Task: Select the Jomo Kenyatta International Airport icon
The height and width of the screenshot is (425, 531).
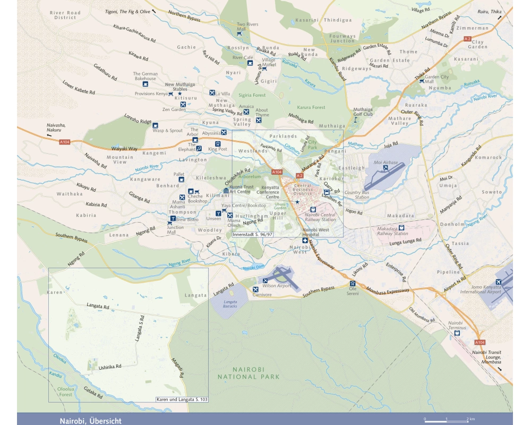Action: tap(499, 282)
